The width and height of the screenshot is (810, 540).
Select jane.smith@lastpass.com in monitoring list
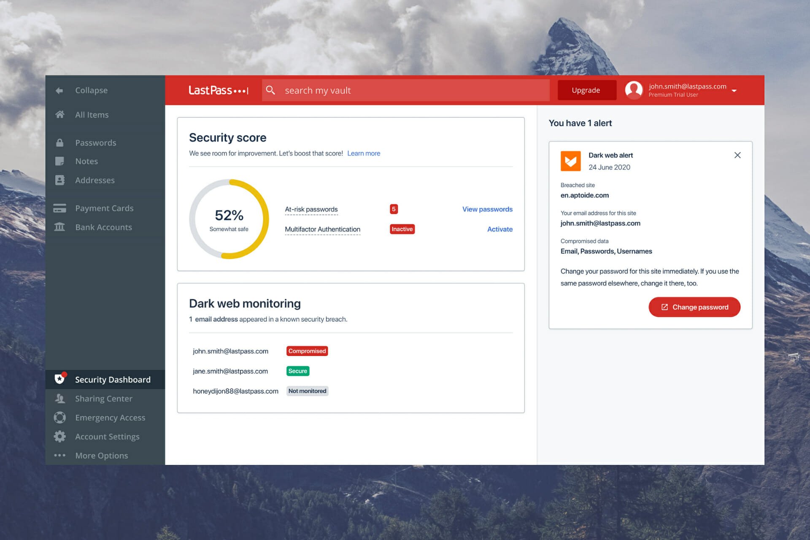pos(230,371)
